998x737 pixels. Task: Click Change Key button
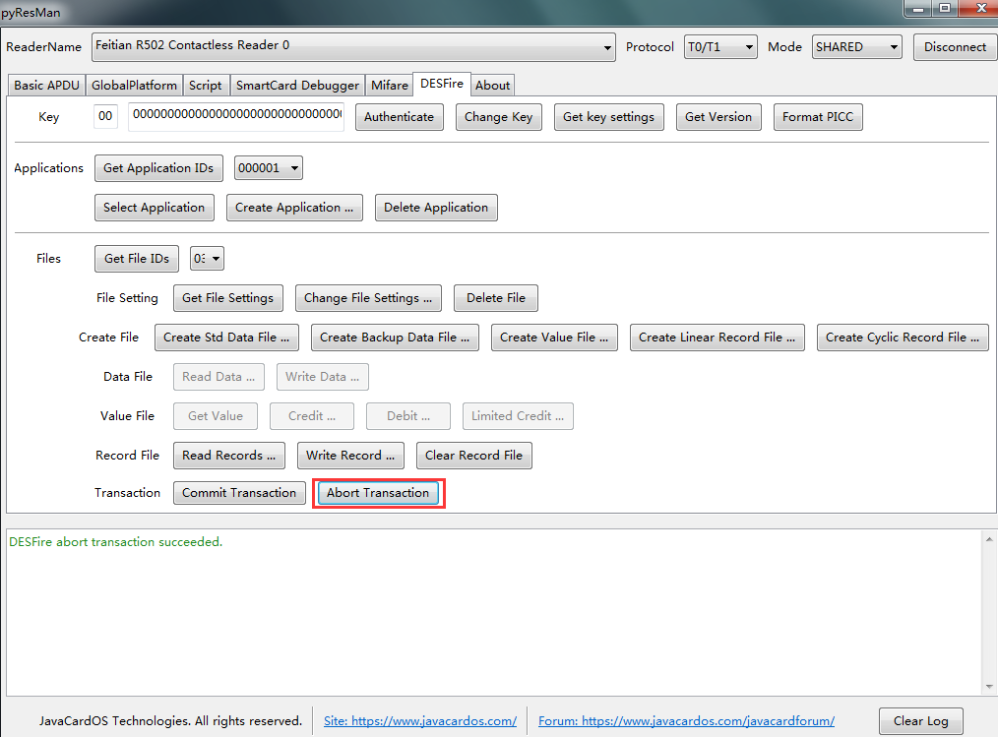498,117
